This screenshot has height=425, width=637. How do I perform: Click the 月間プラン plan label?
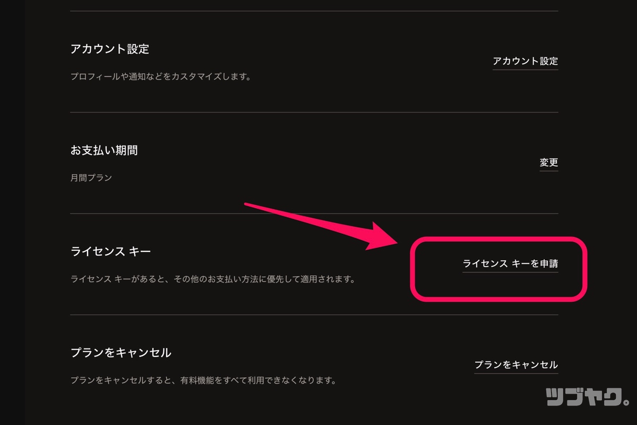coord(91,178)
